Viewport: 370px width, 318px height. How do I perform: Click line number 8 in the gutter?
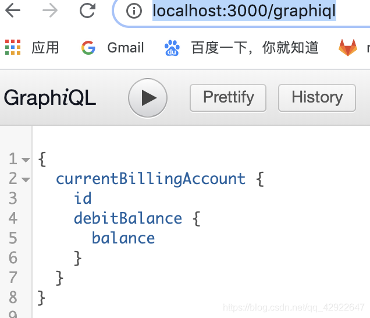(x=13, y=297)
